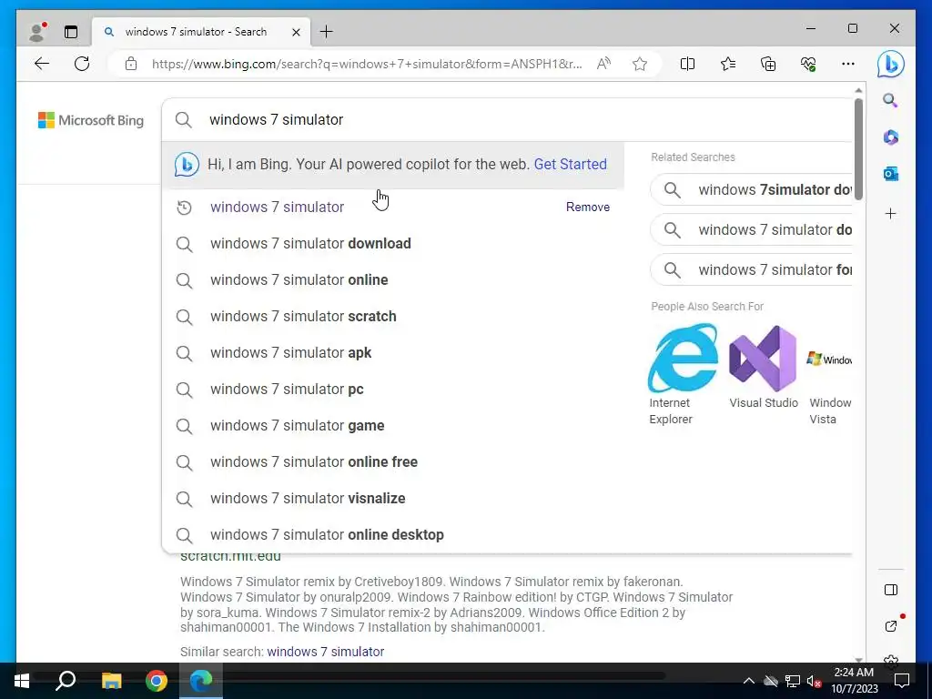Go back to the previous page
The image size is (932, 699).
click(x=42, y=64)
